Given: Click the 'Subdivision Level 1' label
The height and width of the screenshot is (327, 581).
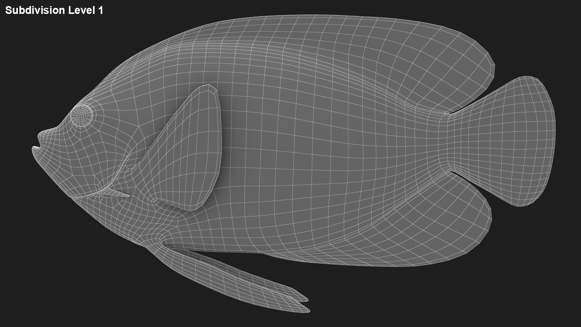Looking at the screenshot, I should point(54,10).
